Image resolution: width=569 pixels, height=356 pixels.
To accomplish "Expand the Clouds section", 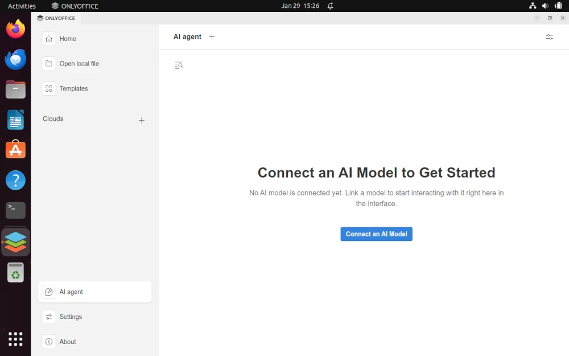I will coord(52,118).
